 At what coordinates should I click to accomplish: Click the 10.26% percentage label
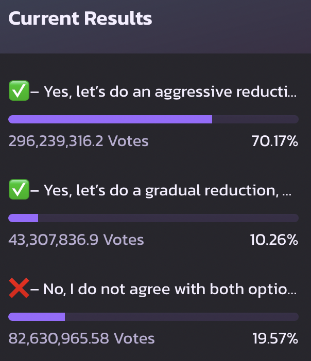pyautogui.click(x=274, y=240)
